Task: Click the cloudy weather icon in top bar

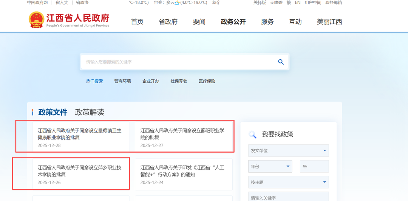Action: [177, 3]
